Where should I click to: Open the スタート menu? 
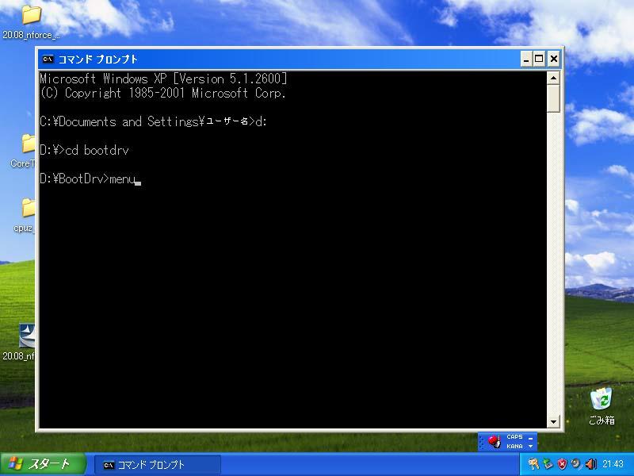tap(43, 464)
